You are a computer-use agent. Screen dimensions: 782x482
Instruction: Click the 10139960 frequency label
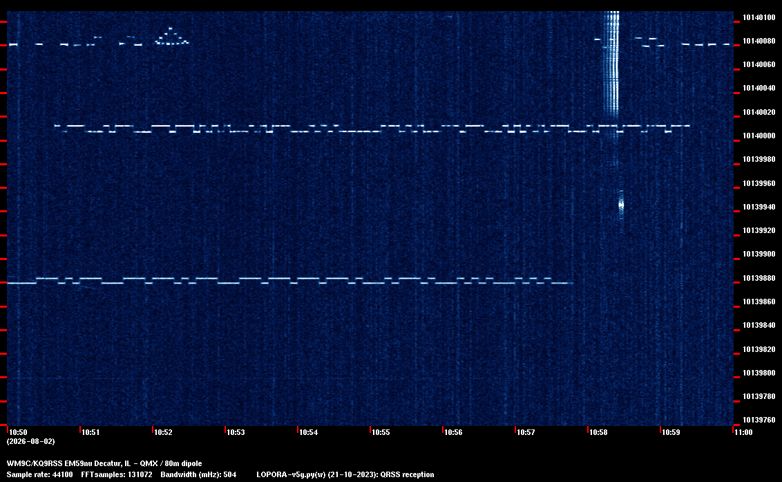759,183
